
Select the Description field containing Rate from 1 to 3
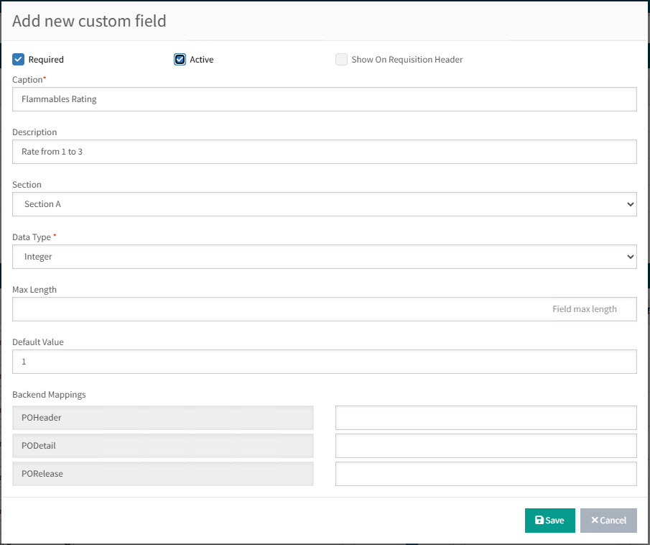(325, 151)
